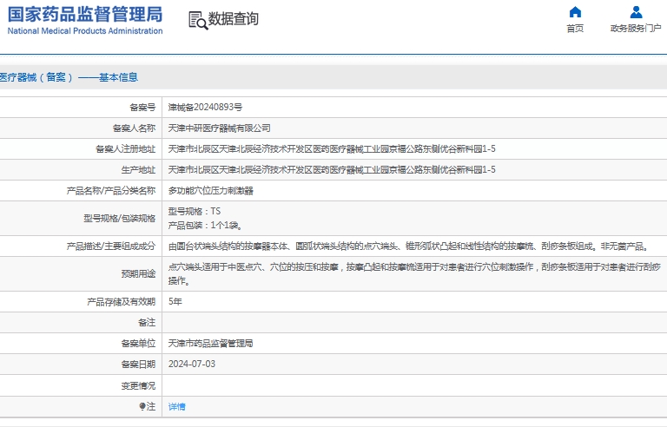Select the validity value 5年

175,301
